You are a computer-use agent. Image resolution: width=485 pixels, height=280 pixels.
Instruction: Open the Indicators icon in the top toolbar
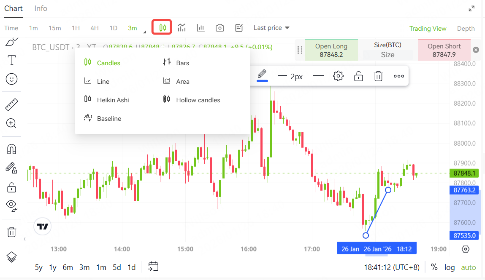[x=182, y=28]
